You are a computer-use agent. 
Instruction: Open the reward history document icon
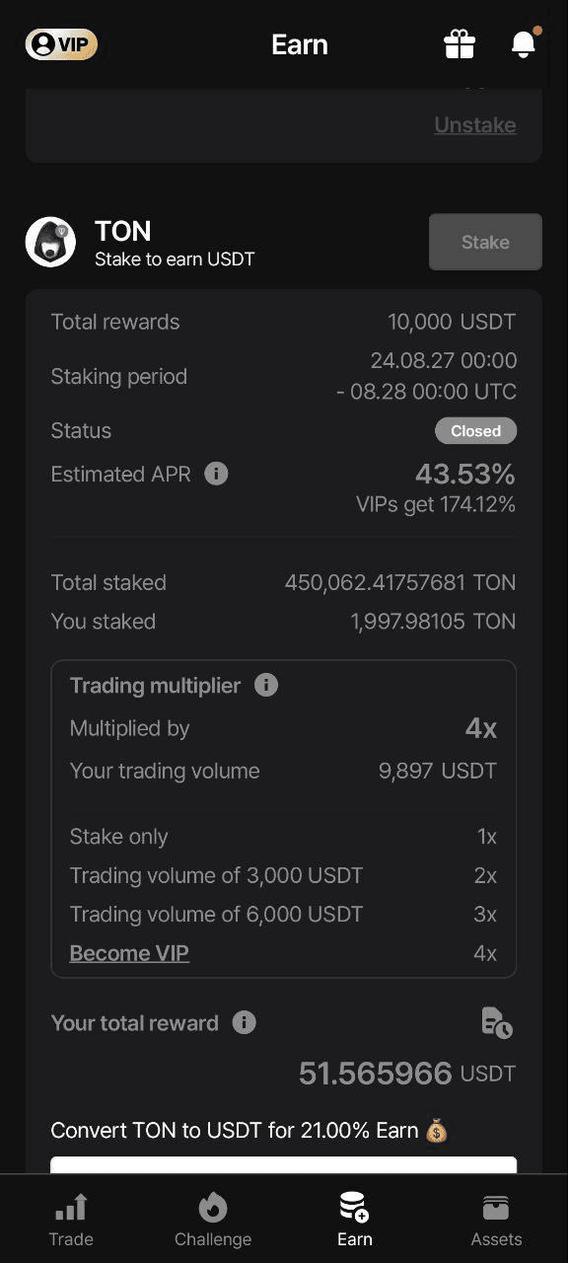click(x=497, y=1022)
